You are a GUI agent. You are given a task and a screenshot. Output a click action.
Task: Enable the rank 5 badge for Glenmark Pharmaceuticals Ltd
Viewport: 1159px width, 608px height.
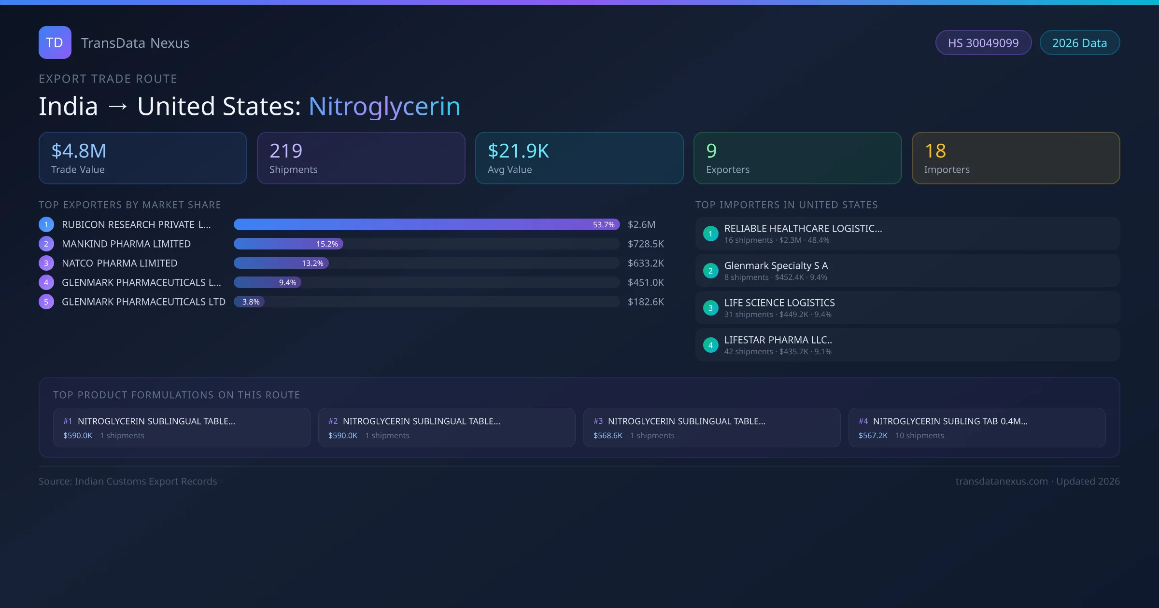point(46,302)
